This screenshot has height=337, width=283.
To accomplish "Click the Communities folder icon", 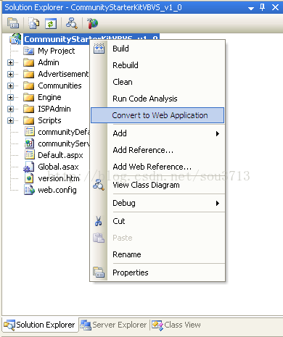I will (29, 86).
